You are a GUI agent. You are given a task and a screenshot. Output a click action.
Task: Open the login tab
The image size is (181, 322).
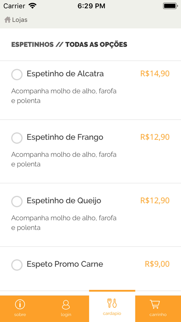click(x=66, y=308)
